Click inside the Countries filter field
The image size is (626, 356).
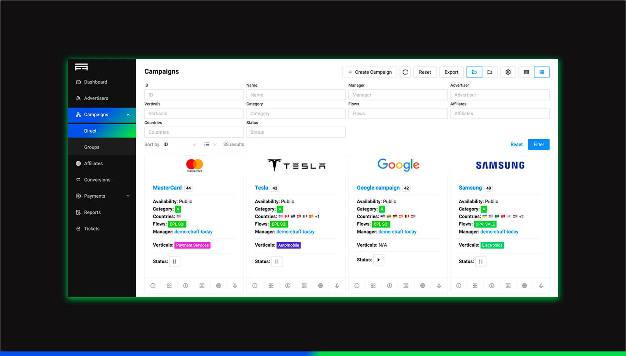(x=194, y=132)
